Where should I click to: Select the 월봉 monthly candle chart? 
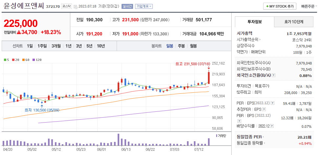pyautogui.click(x=193, y=46)
